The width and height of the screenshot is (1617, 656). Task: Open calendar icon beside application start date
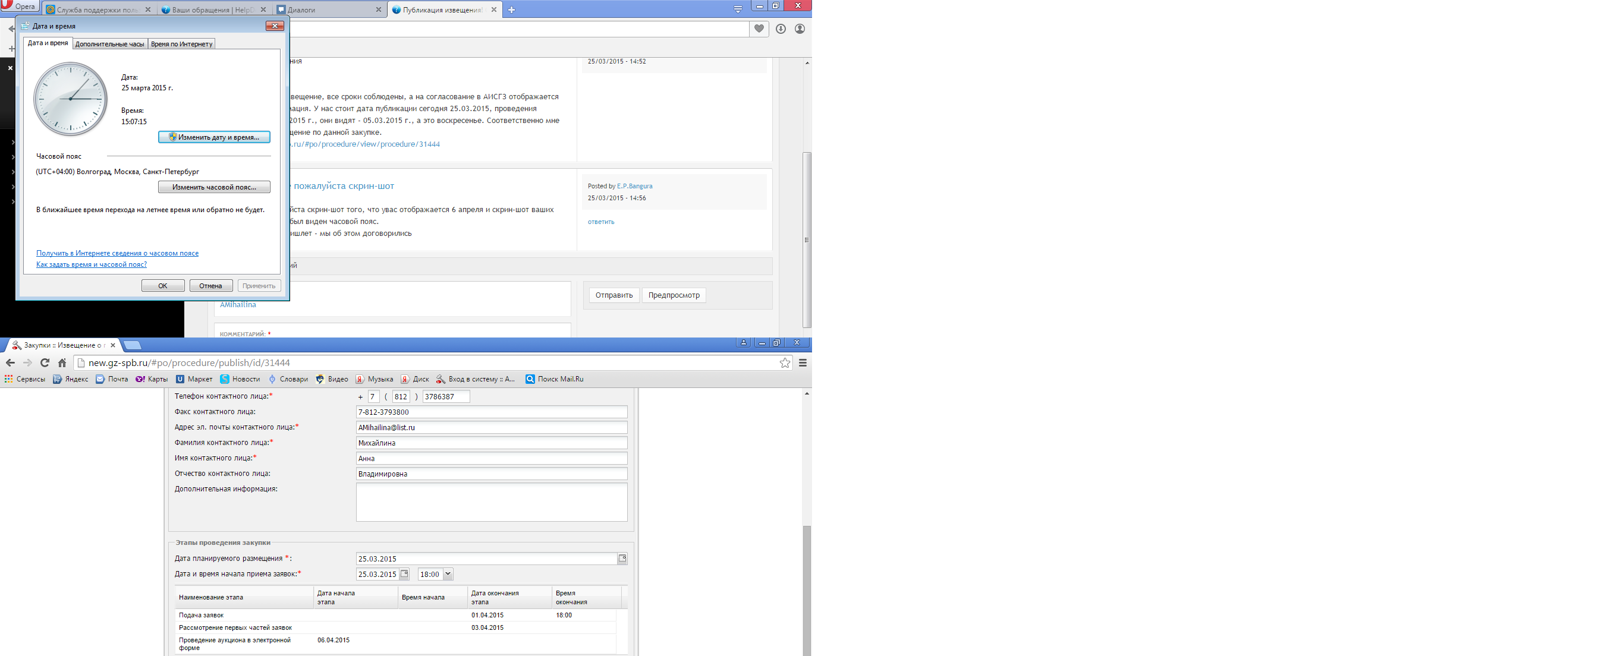pos(404,574)
